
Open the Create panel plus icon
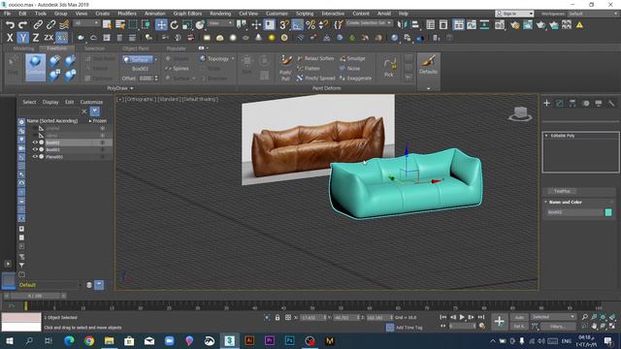tap(547, 103)
